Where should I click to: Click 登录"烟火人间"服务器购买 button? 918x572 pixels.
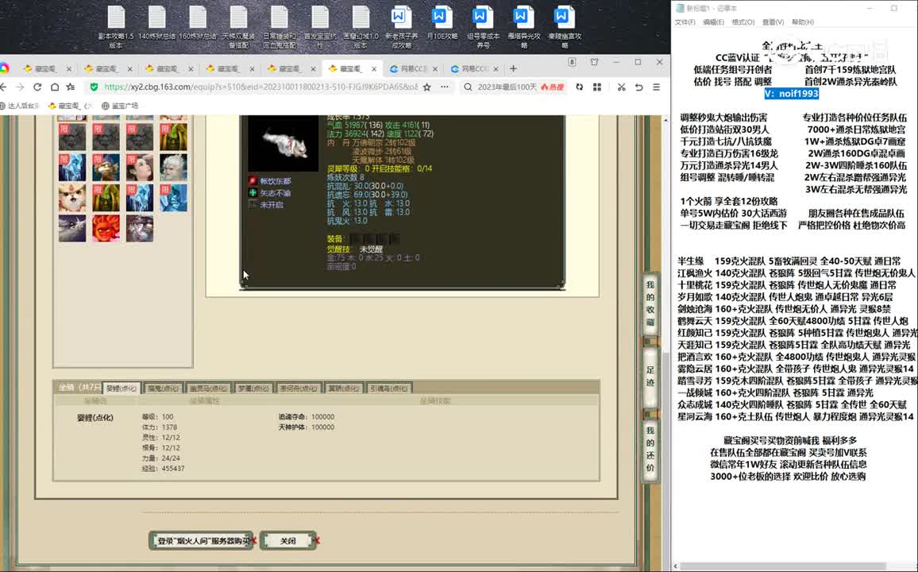point(201,541)
